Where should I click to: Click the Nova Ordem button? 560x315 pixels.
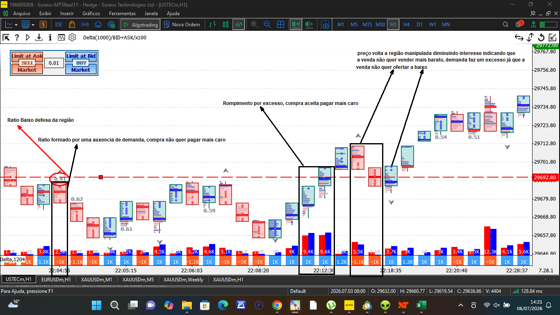tap(182, 25)
